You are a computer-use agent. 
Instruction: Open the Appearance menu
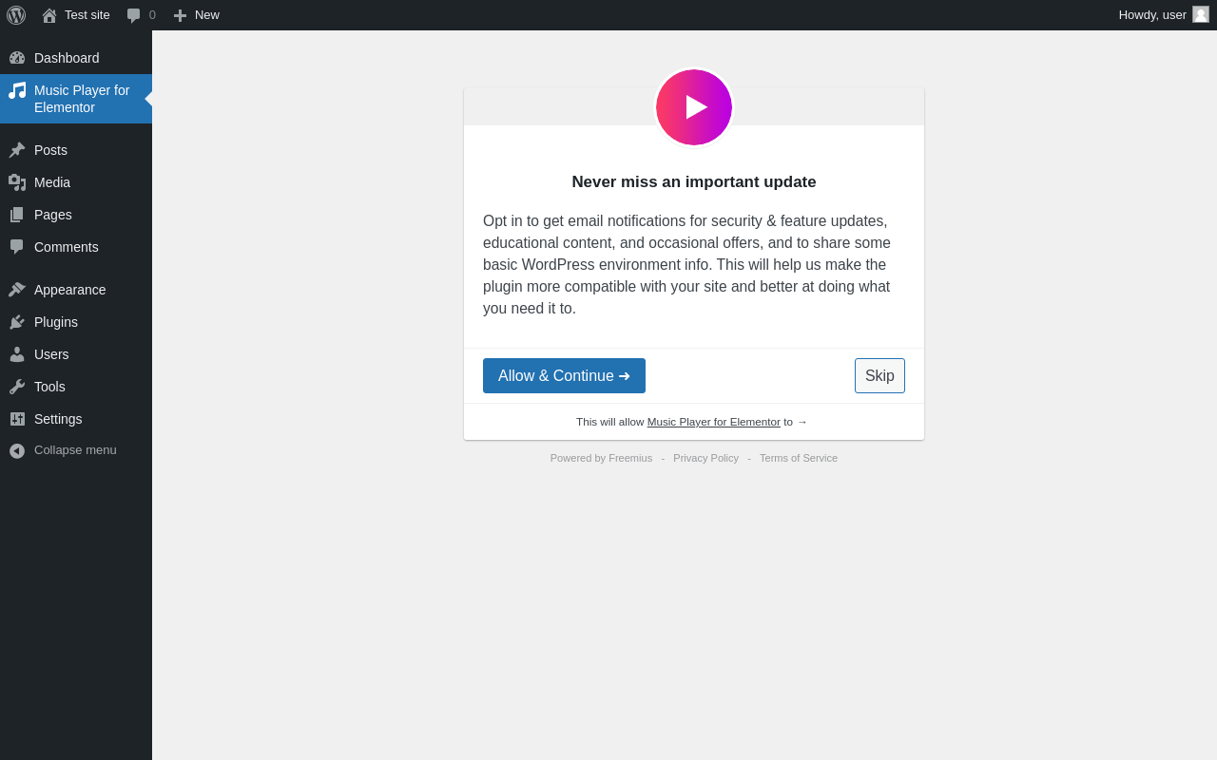point(76,290)
